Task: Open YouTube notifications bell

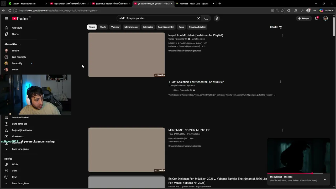Action: coord(316,18)
